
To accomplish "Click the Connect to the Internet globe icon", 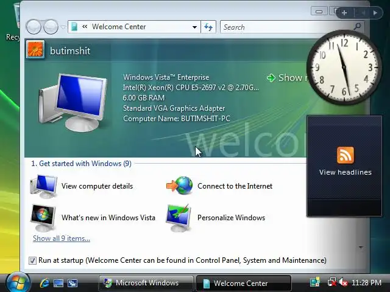I will point(180,186).
